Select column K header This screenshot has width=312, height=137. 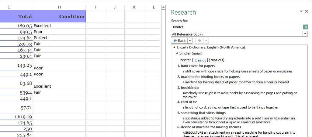(134, 7)
